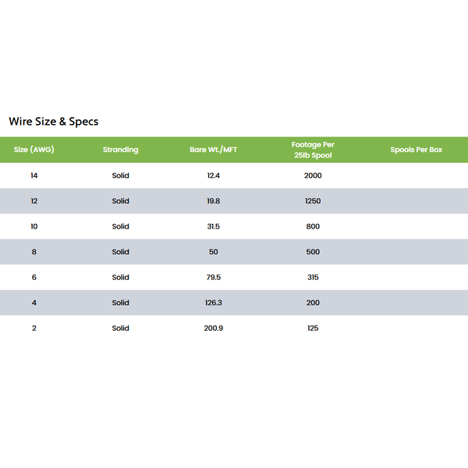Click the 8 AWG size cell
Viewport: 468px width, 468px height.
coord(34,252)
